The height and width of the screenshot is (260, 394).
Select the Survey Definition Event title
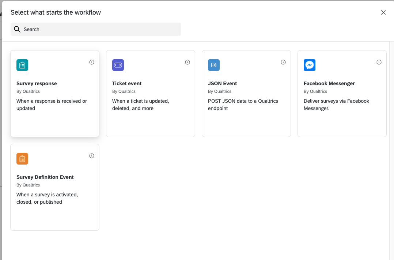click(x=45, y=177)
